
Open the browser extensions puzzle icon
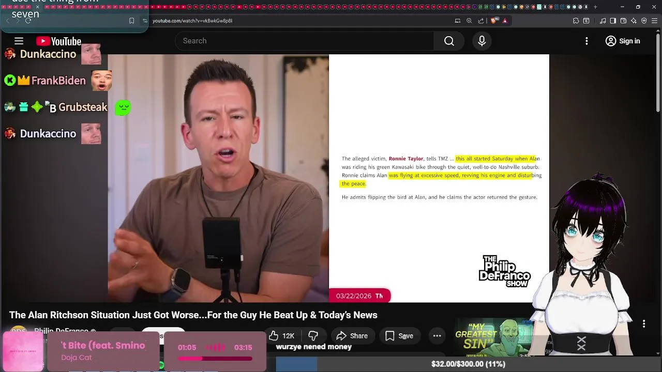[x=576, y=21]
